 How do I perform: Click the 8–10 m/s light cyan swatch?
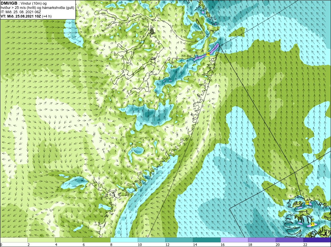(124, 240)
